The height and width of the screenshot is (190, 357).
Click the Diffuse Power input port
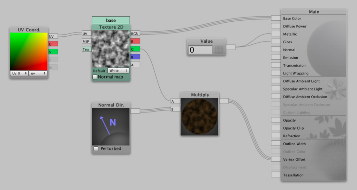[x=276, y=26]
